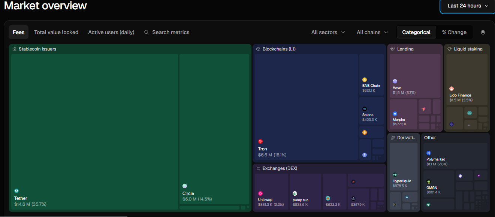Click the logo above $632.2 K
495x217 pixels.
point(328,198)
